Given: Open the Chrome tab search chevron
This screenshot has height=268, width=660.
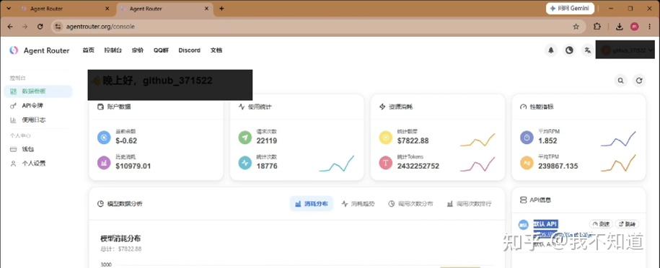Looking at the screenshot, I should (9, 9).
